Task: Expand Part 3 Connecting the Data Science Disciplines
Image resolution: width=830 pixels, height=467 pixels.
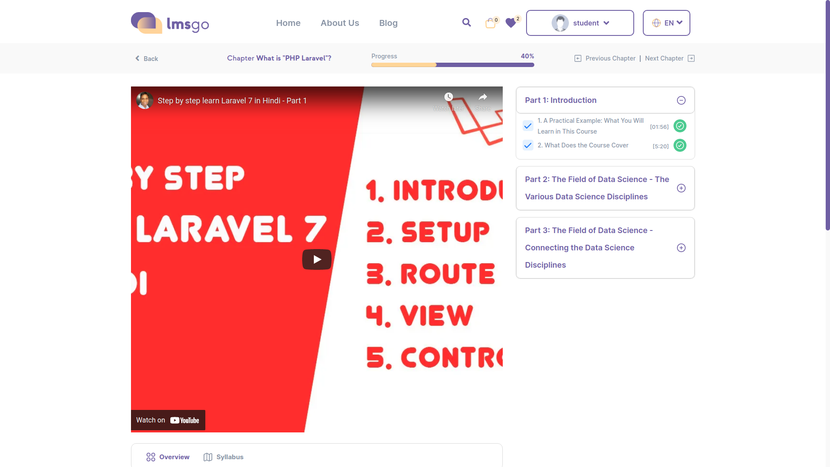Action: click(x=681, y=248)
